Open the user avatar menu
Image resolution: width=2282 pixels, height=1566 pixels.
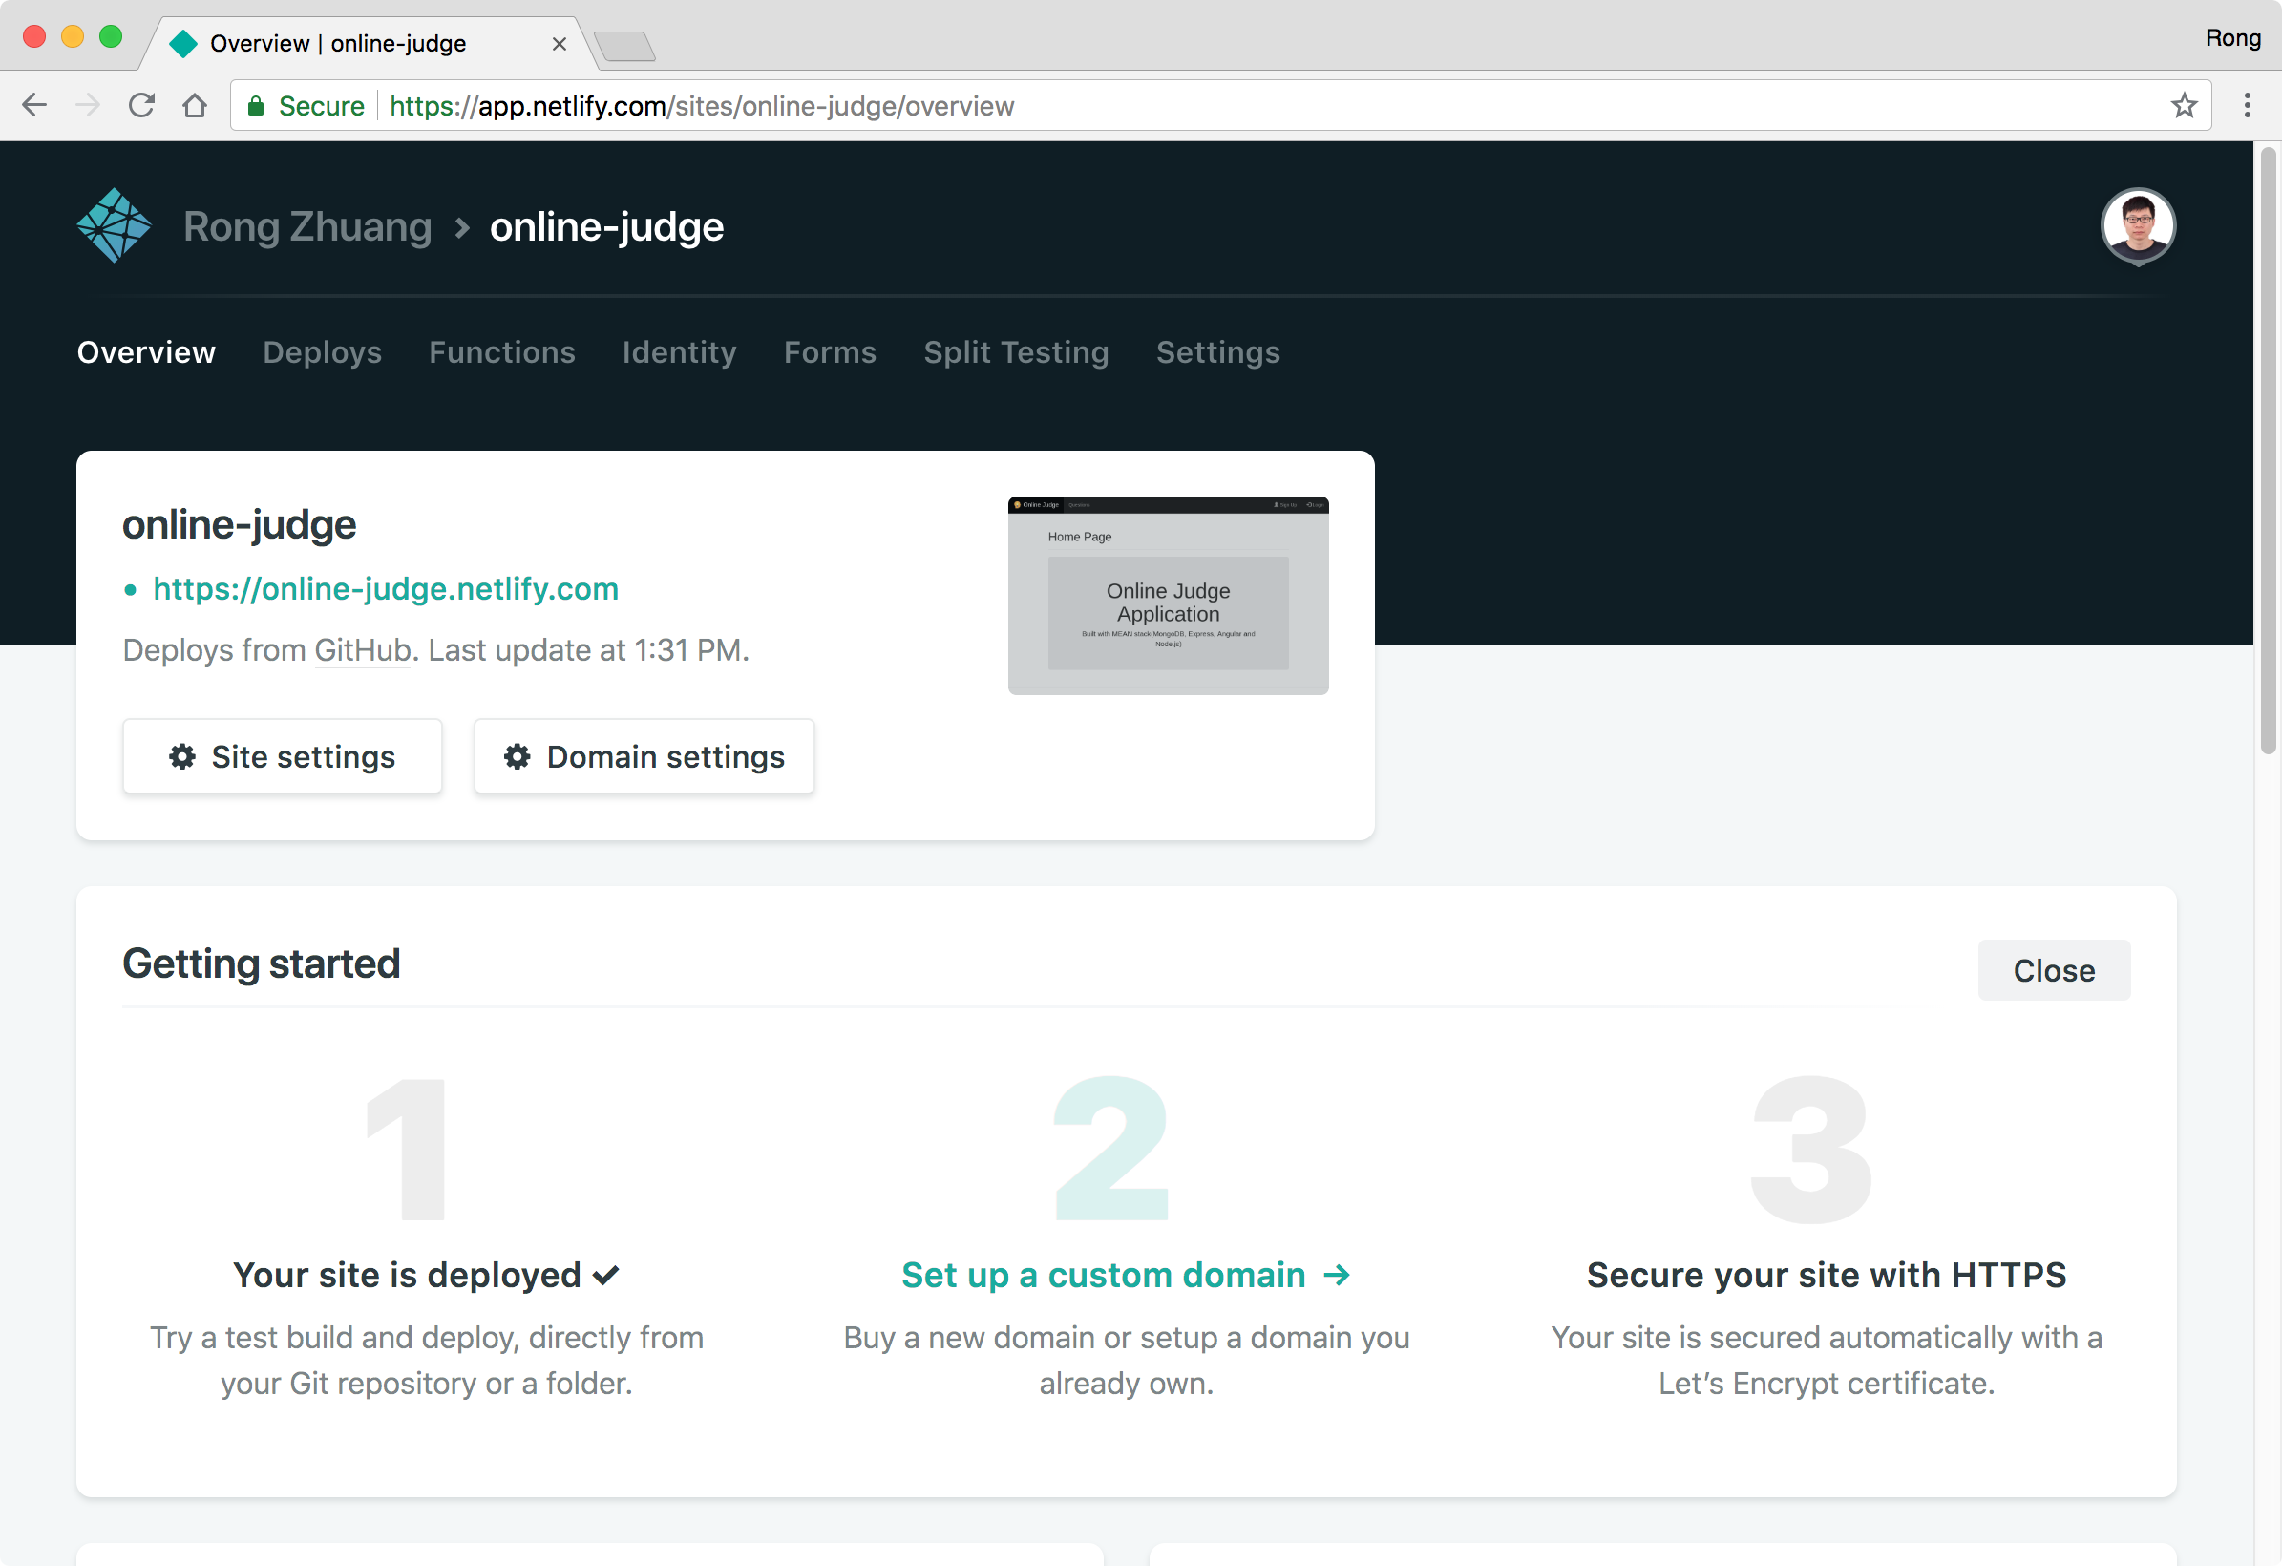(2138, 225)
